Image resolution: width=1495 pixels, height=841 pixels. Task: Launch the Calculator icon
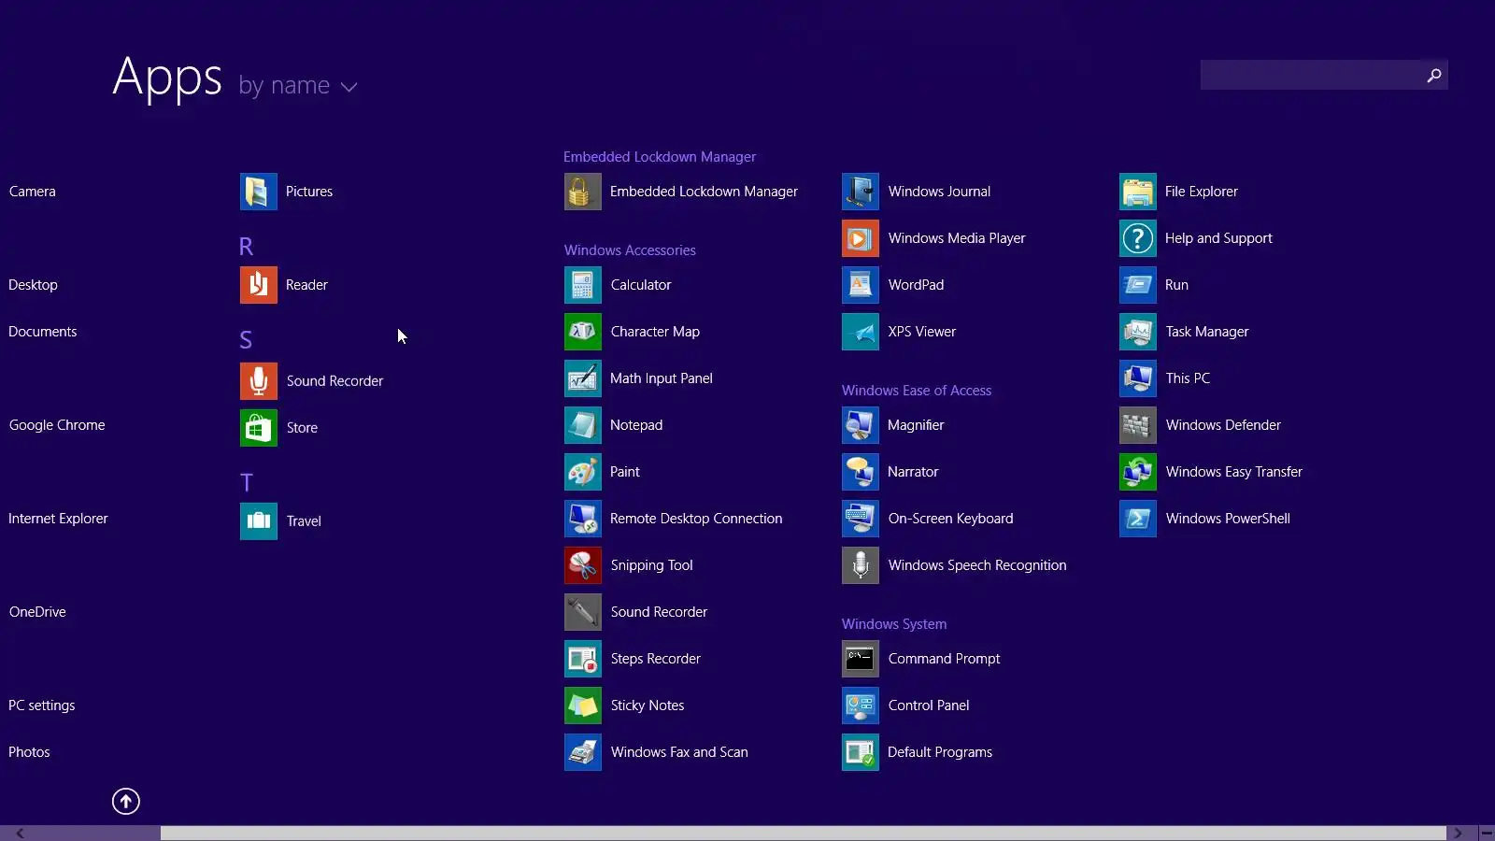[583, 285]
